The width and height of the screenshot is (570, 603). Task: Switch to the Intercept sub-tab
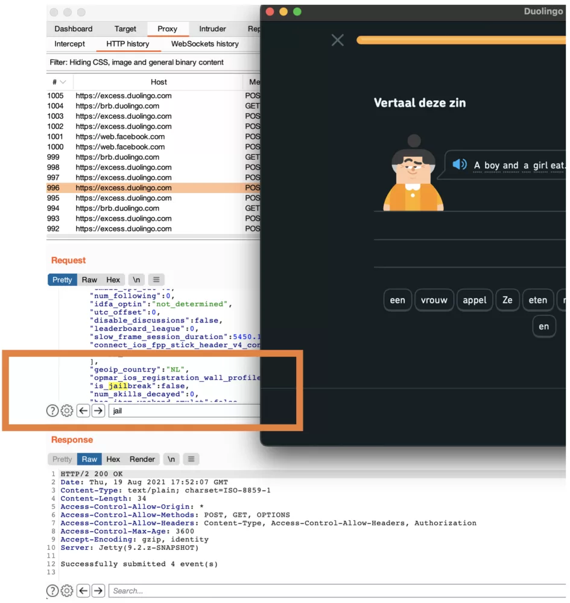[x=69, y=44]
